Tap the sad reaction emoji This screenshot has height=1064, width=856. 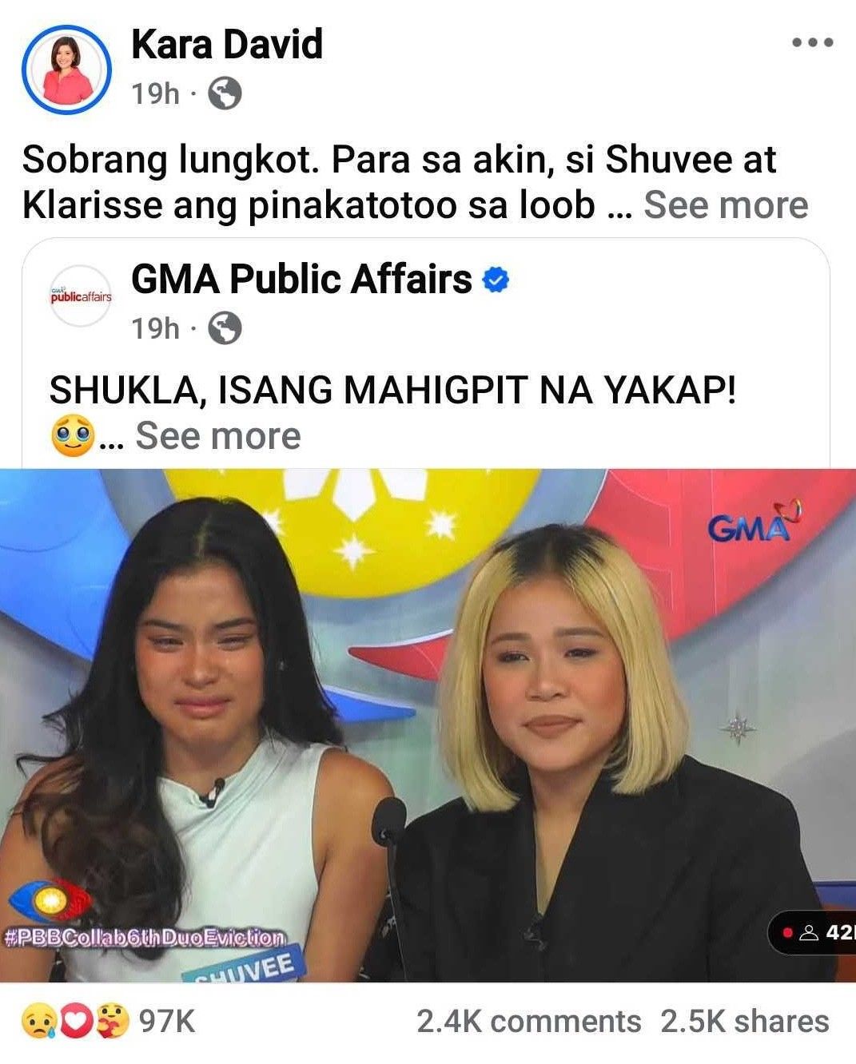coord(38,1022)
